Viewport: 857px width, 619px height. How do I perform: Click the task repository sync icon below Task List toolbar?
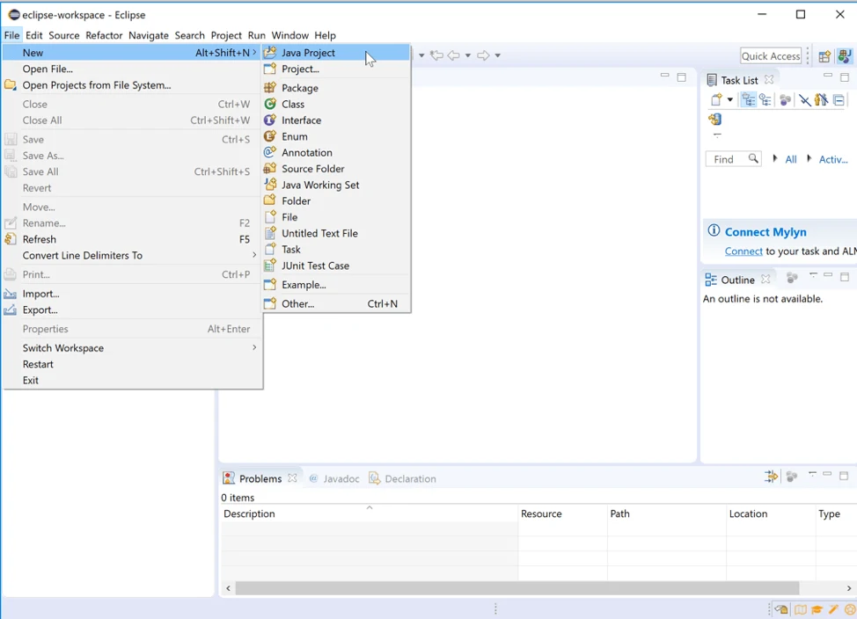tap(715, 118)
